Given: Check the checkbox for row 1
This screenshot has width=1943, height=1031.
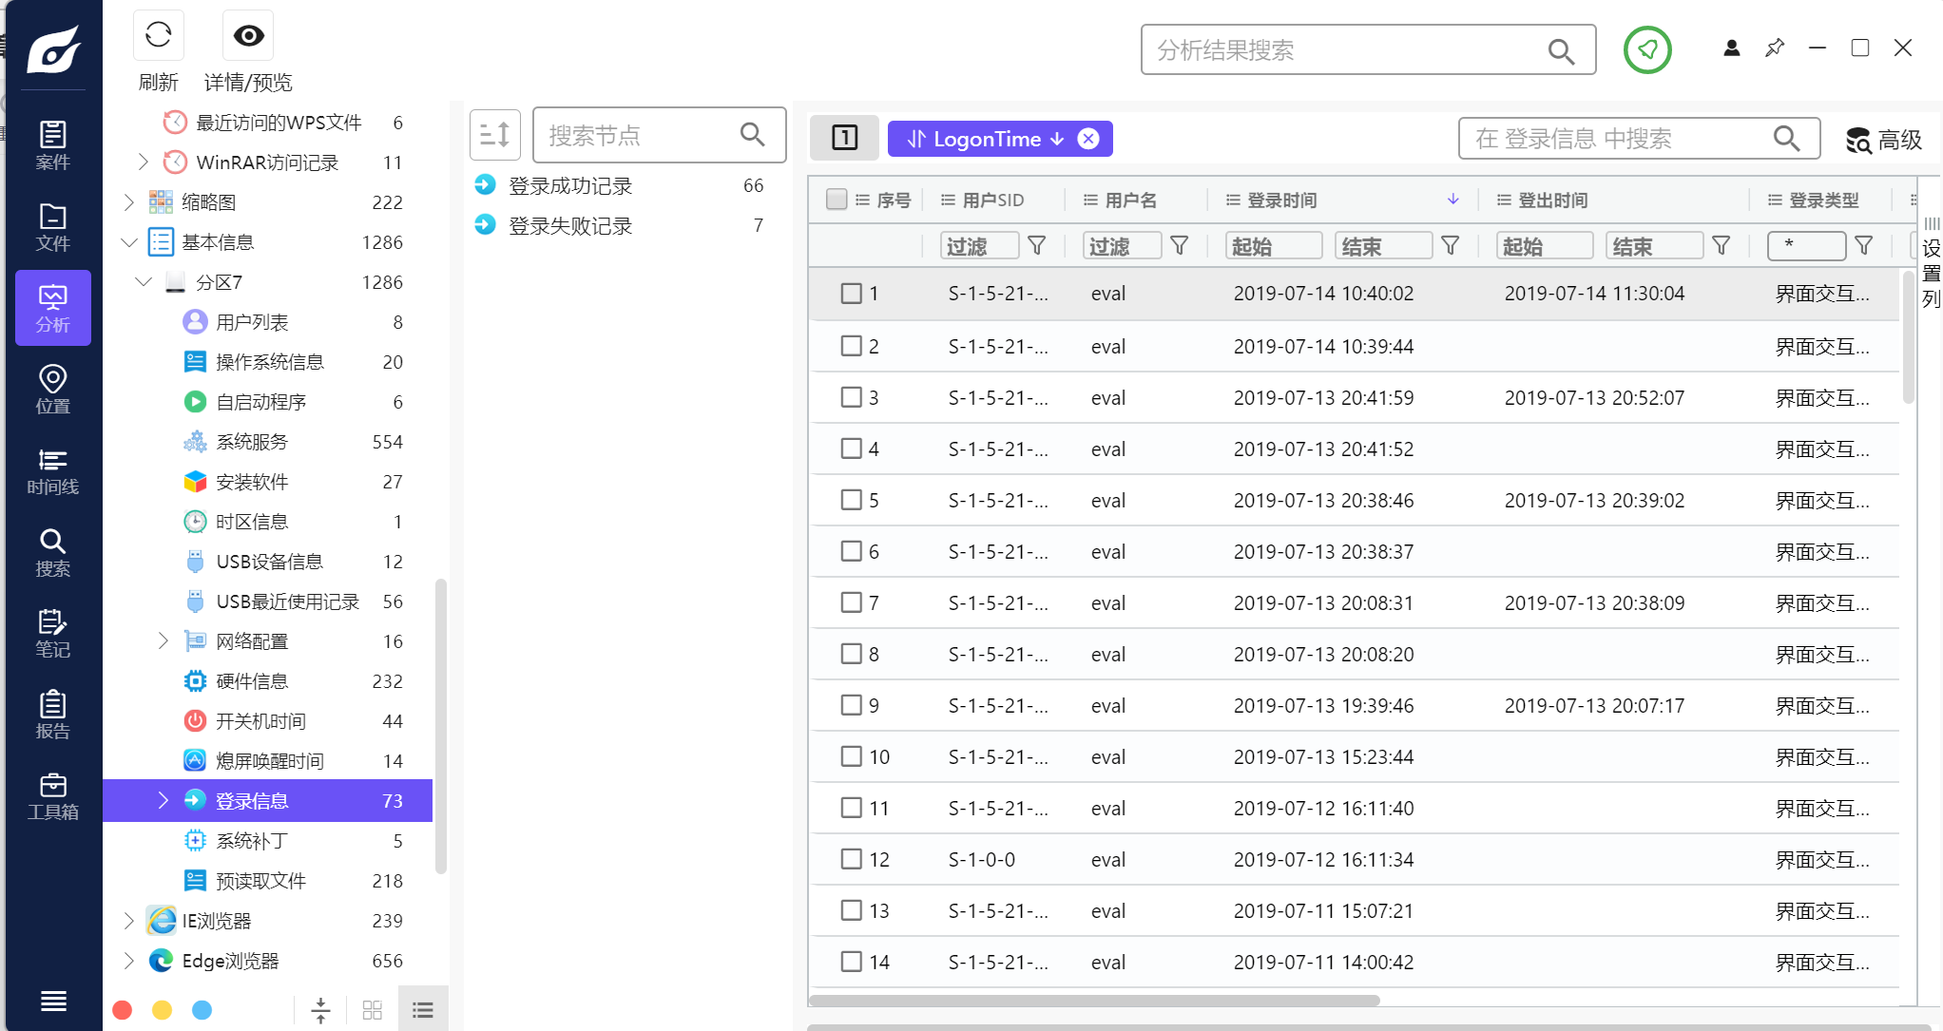Looking at the screenshot, I should (x=851, y=293).
